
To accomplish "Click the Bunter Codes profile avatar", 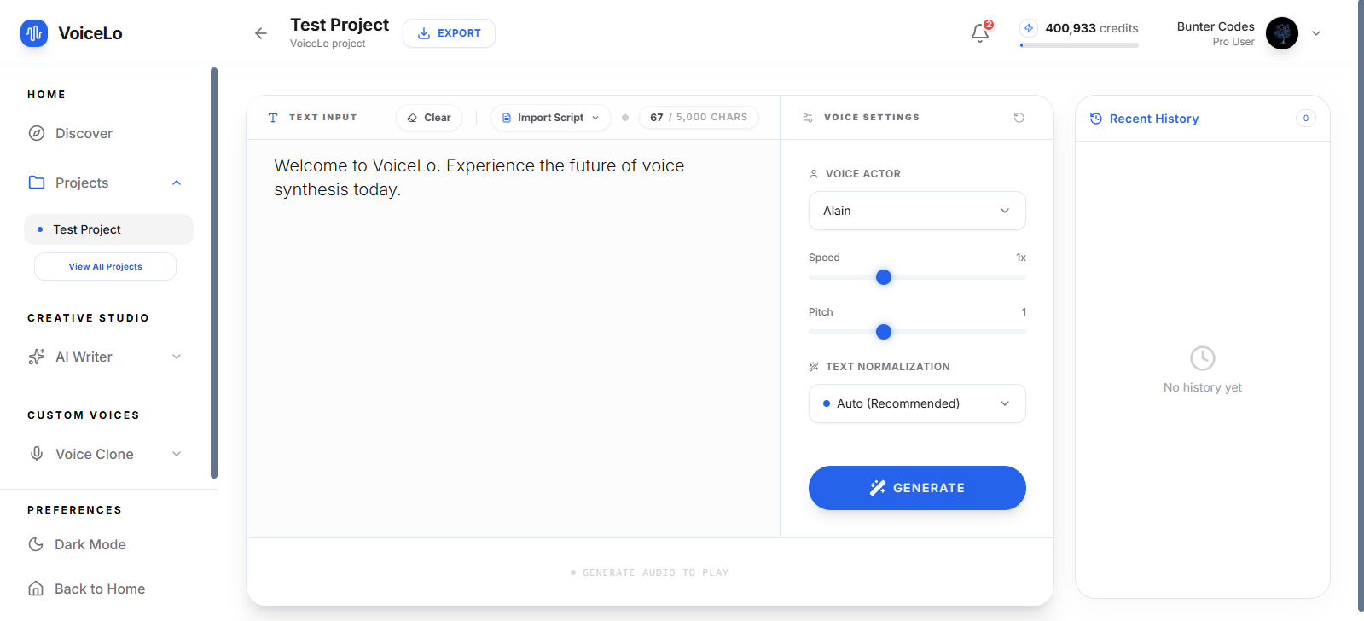I will (1282, 33).
